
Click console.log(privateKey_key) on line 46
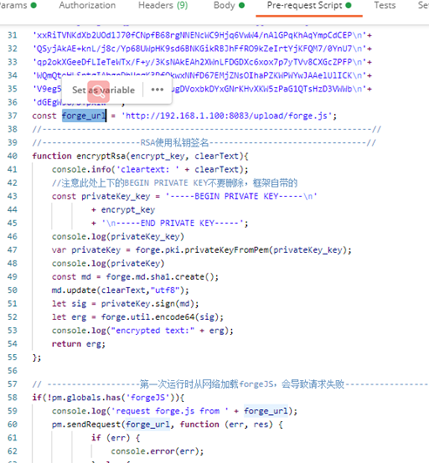[118, 237]
